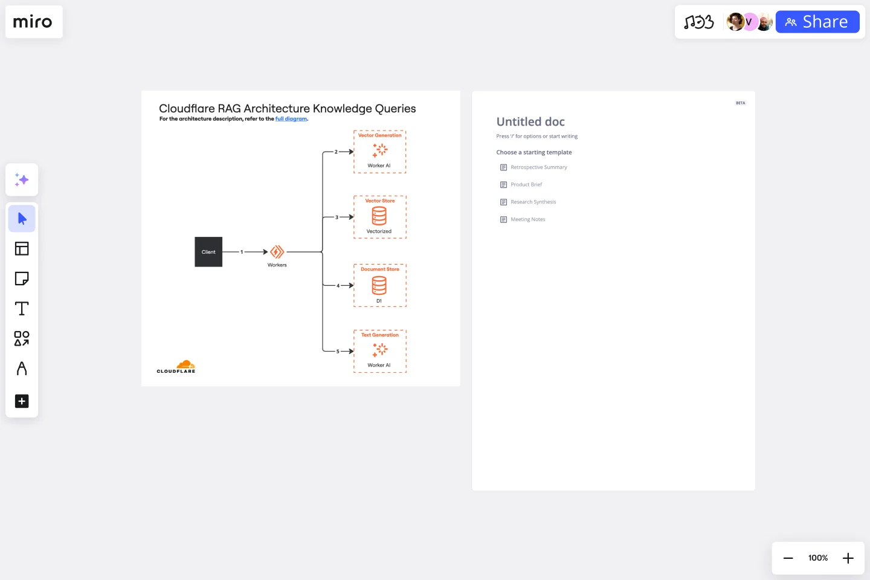Click the Vector Generation Worker AI icon
Viewport: 870px width, 580px height.
coord(380,151)
